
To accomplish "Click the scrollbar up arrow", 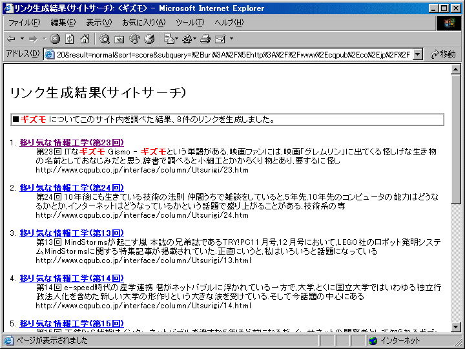I will pos(455,70).
